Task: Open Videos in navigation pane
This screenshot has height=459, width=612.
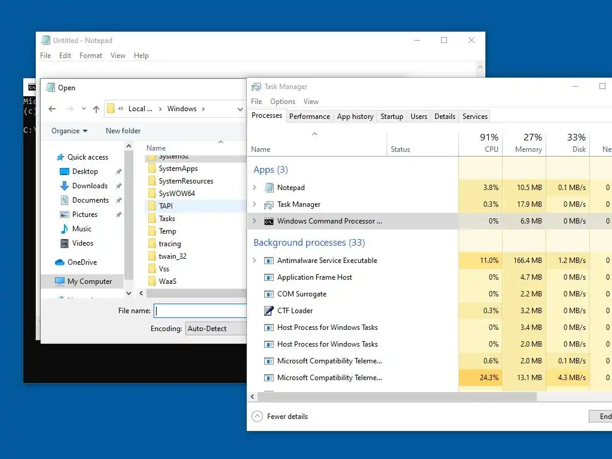Action: 82,243
